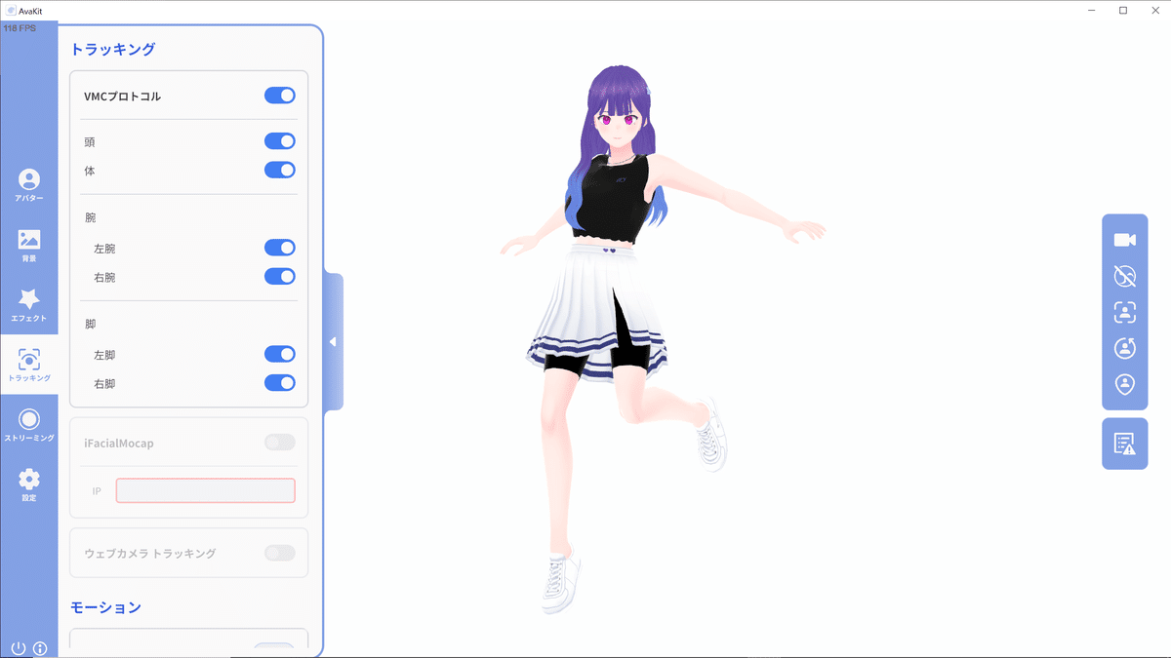Click the face capture frame icon
This screenshot has width=1171, height=658.
pos(1124,312)
